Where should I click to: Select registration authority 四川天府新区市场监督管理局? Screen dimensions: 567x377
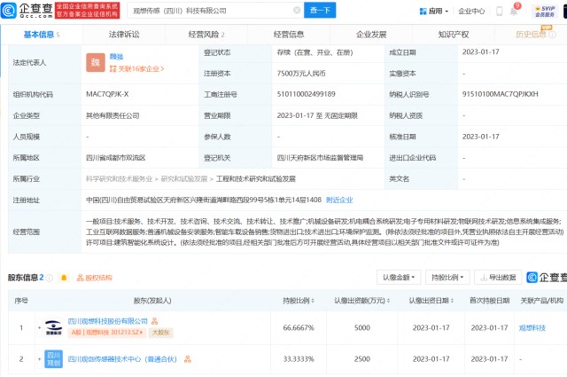click(x=320, y=158)
